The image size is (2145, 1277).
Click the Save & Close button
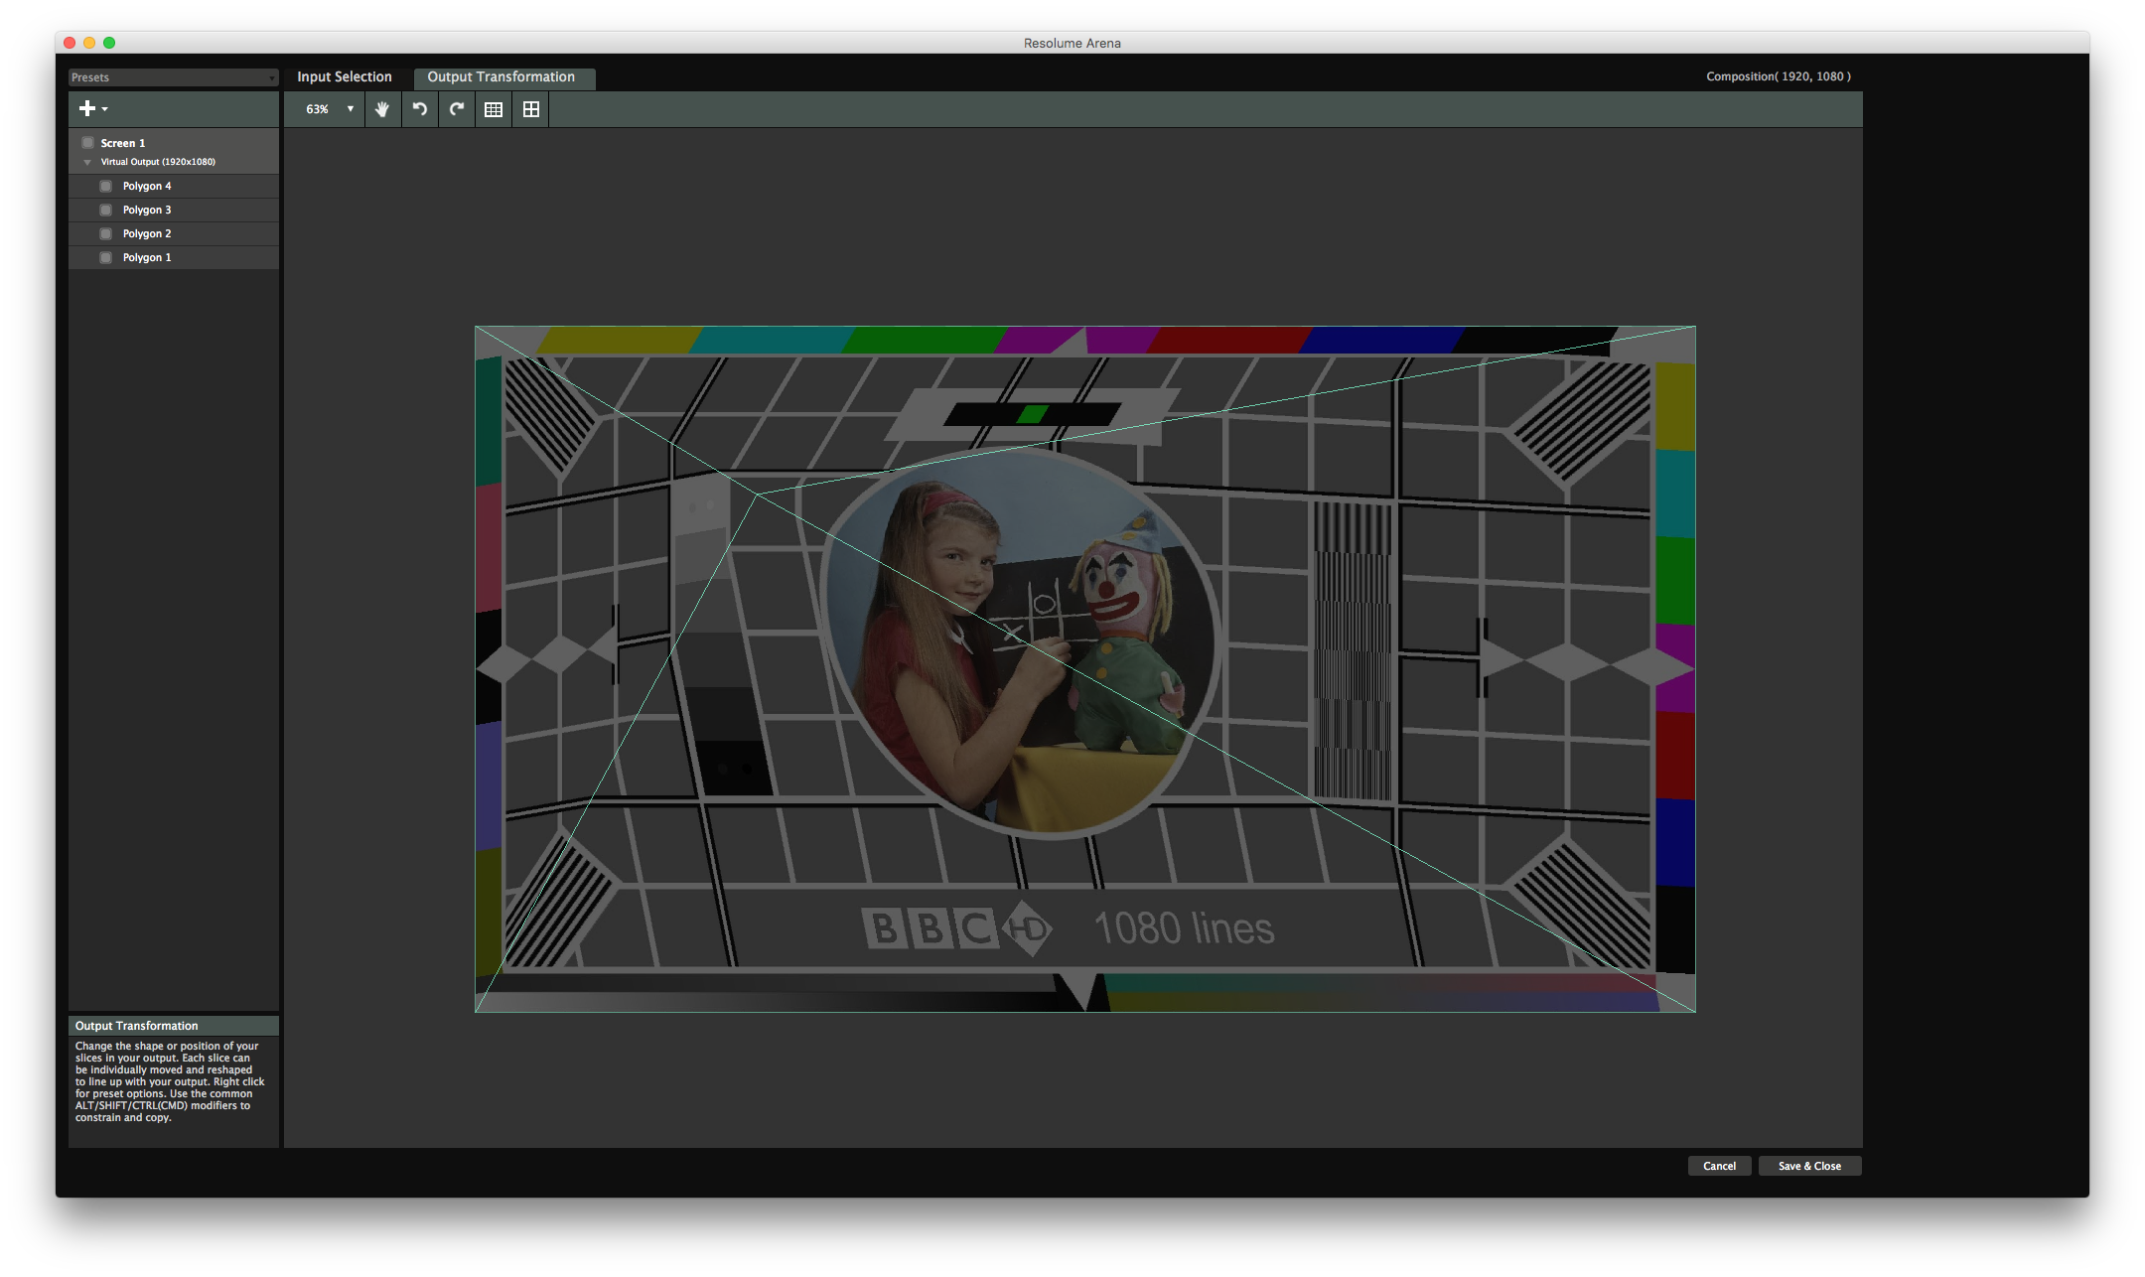point(1809,1166)
